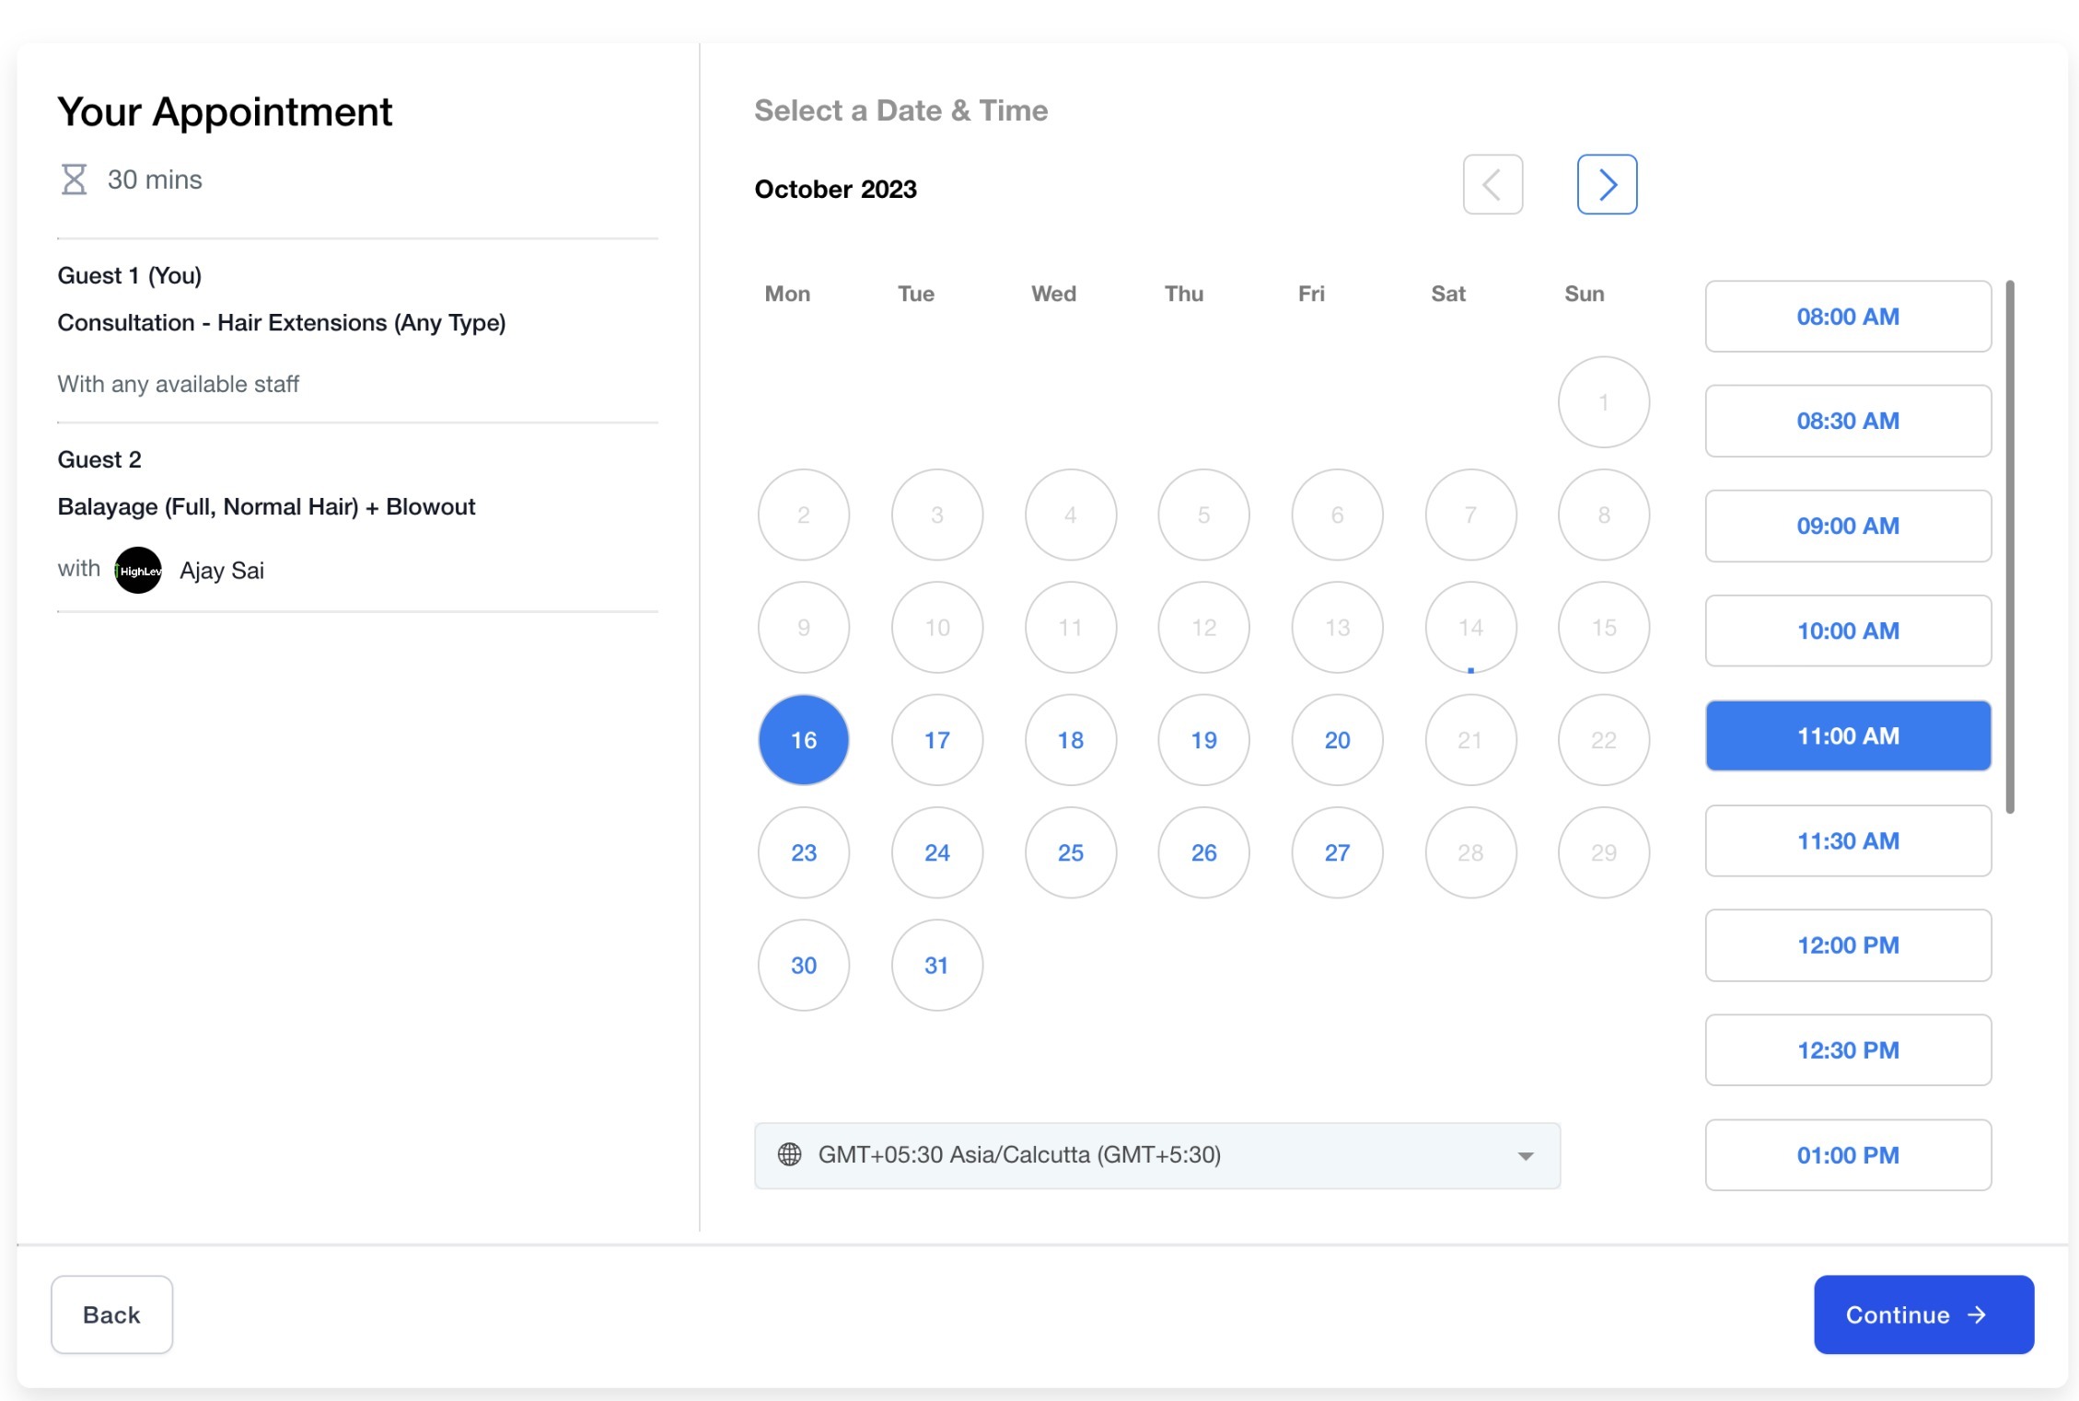Select the 08:00 AM time slot
The width and height of the screenshot is (2079, 1401).
point(1847,317)
